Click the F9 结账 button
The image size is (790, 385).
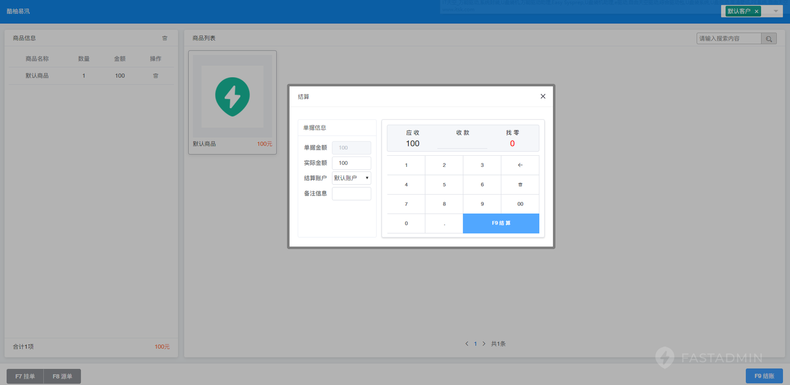tap(764, 376)
